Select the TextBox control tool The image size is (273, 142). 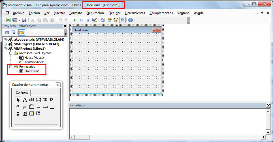tap(31, 100)
